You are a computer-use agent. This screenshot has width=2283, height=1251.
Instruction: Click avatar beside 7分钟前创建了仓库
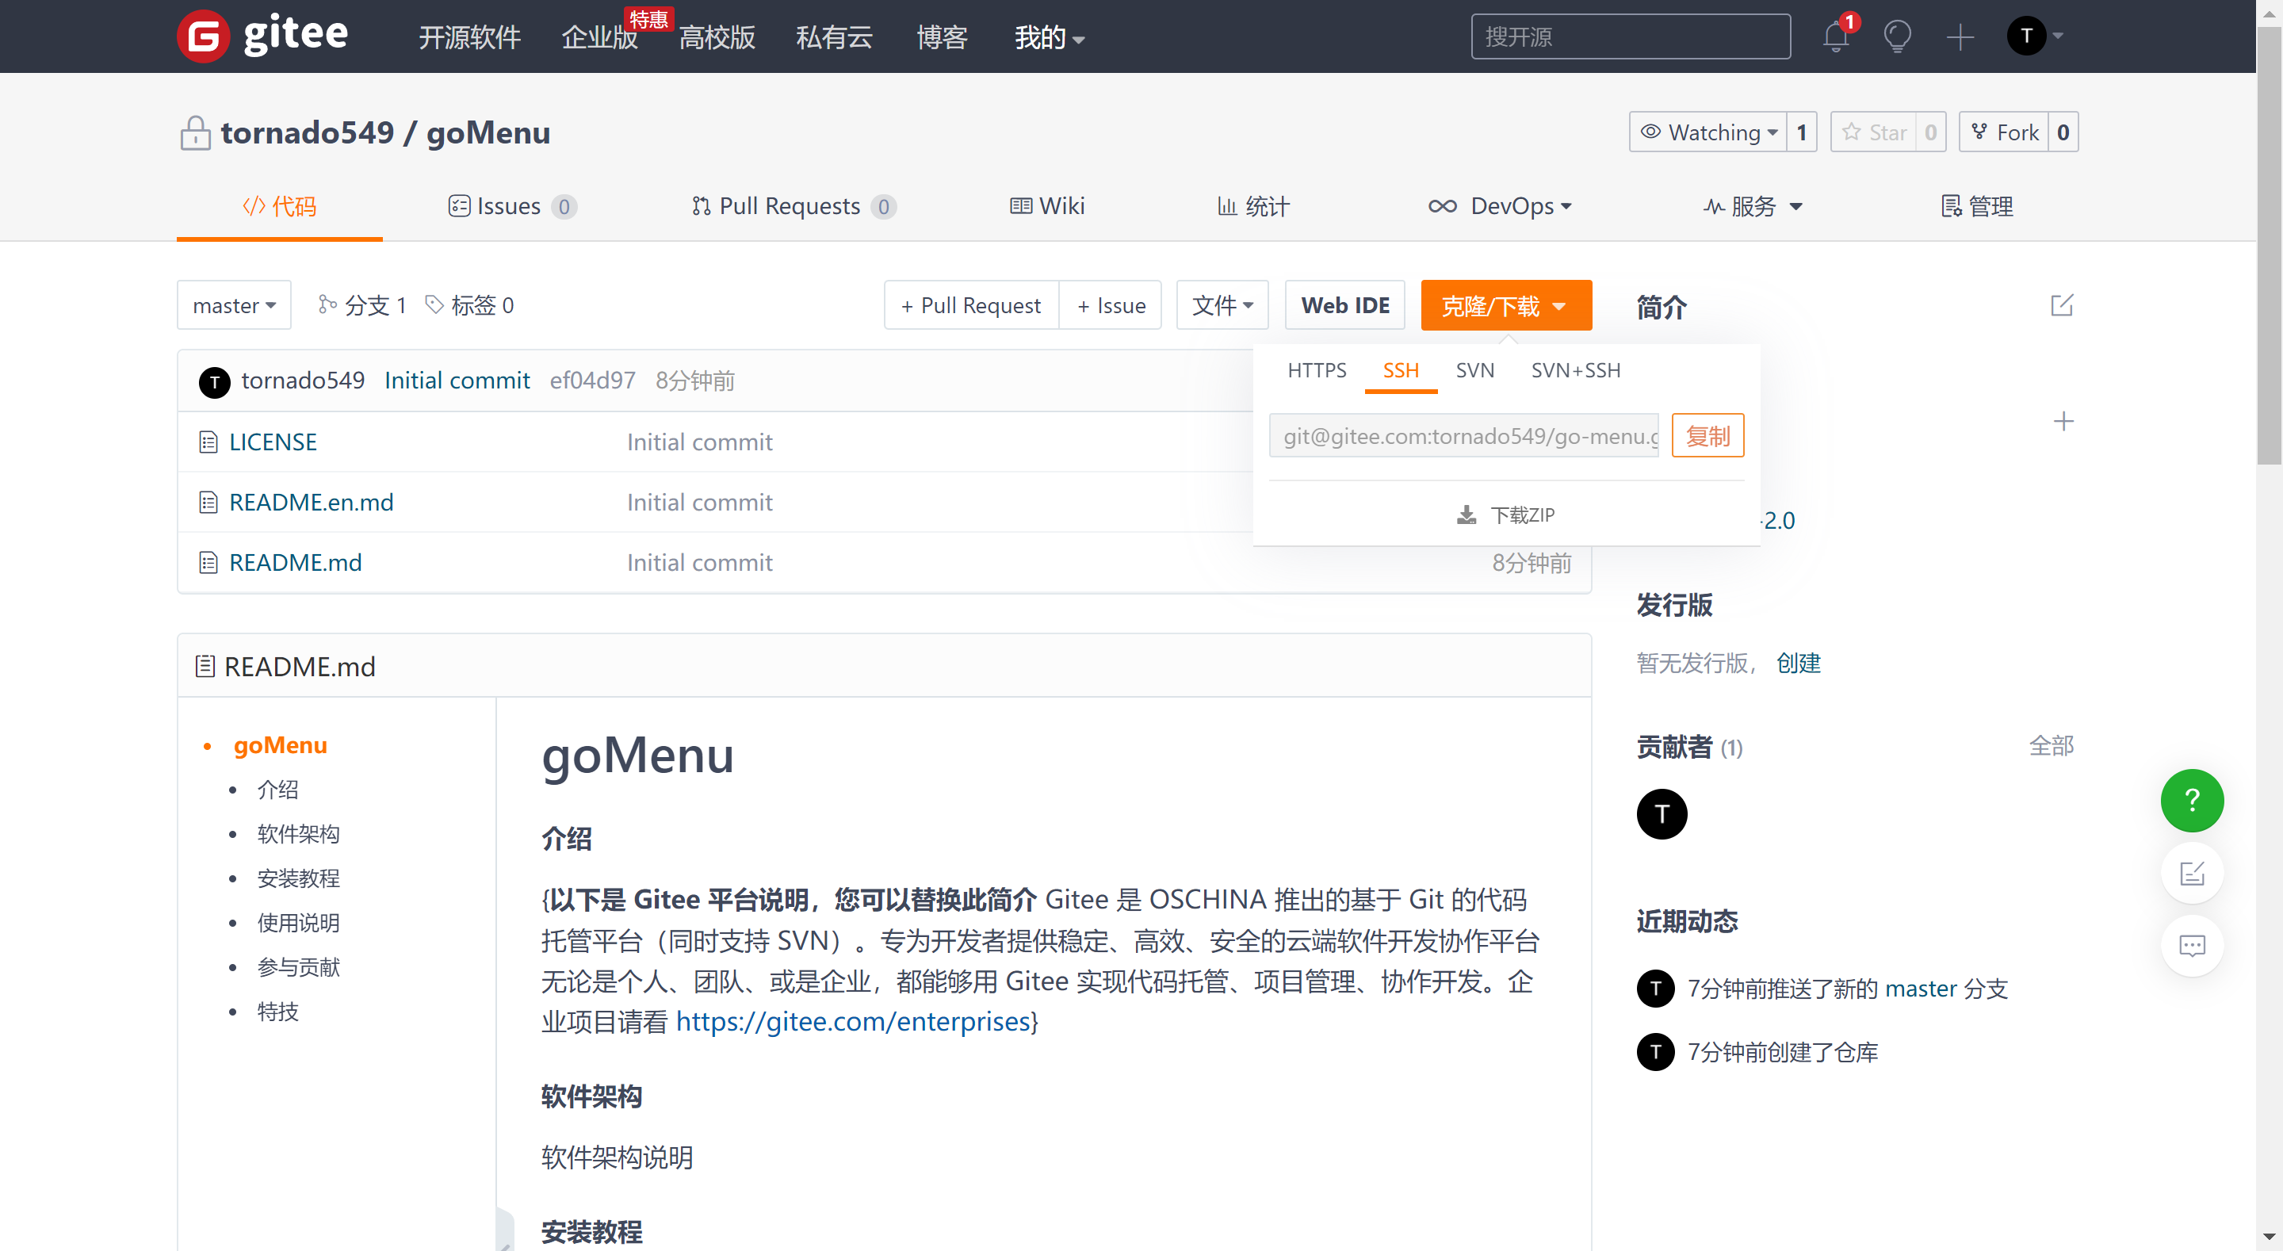pyautogui.click(x=1655, y=1052)
